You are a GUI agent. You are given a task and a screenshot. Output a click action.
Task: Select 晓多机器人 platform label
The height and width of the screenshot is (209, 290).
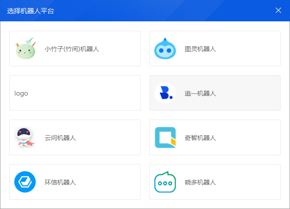coord(200,182)
